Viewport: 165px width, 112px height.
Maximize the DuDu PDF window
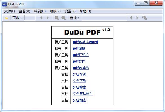[x=146, y=3]
